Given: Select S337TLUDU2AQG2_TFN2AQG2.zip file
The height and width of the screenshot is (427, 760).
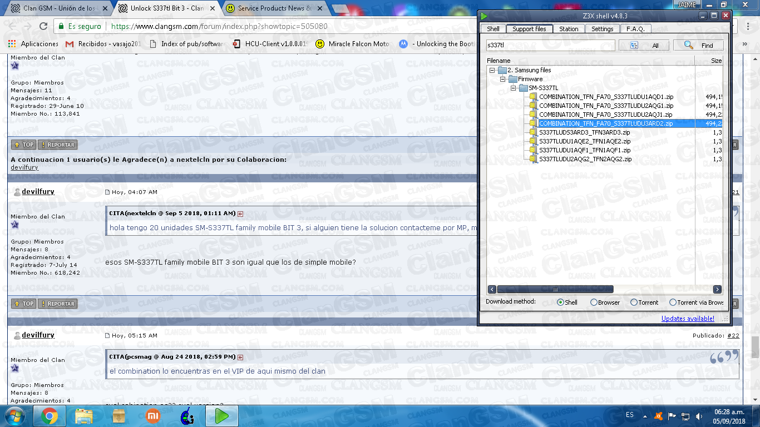Looking at the screenshot, I should [x=585, y=159].
